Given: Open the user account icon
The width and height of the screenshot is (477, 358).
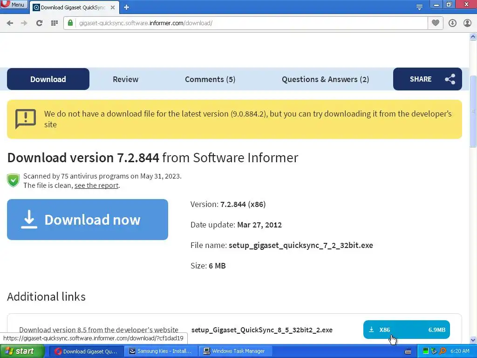Looking at the screenshot, I should 467,23.
